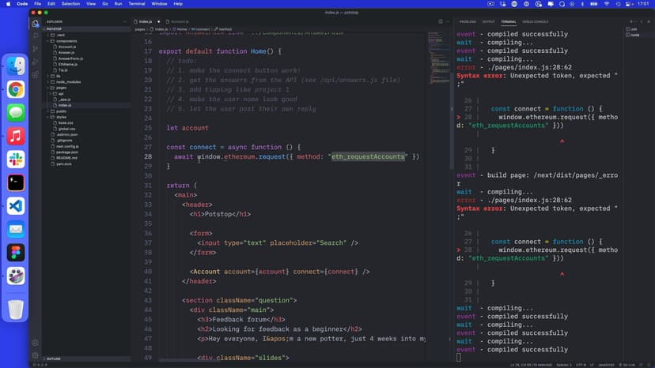The image size is (655, 368).
Task: Collapse the styles folder
Action: [x=61, y=117]
